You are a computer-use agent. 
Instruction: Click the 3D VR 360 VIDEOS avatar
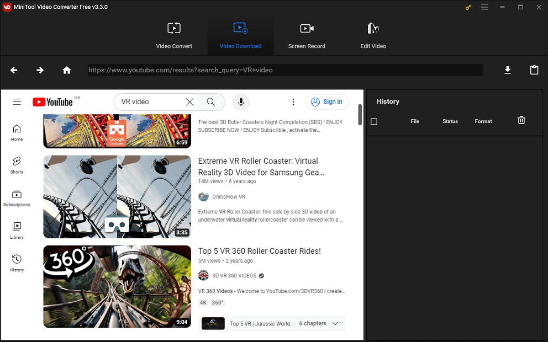[x=203, y=275]
